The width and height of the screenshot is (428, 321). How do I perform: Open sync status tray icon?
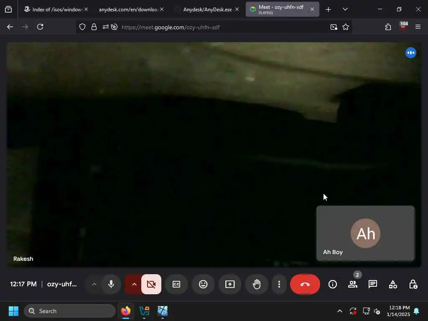(353, 311)
